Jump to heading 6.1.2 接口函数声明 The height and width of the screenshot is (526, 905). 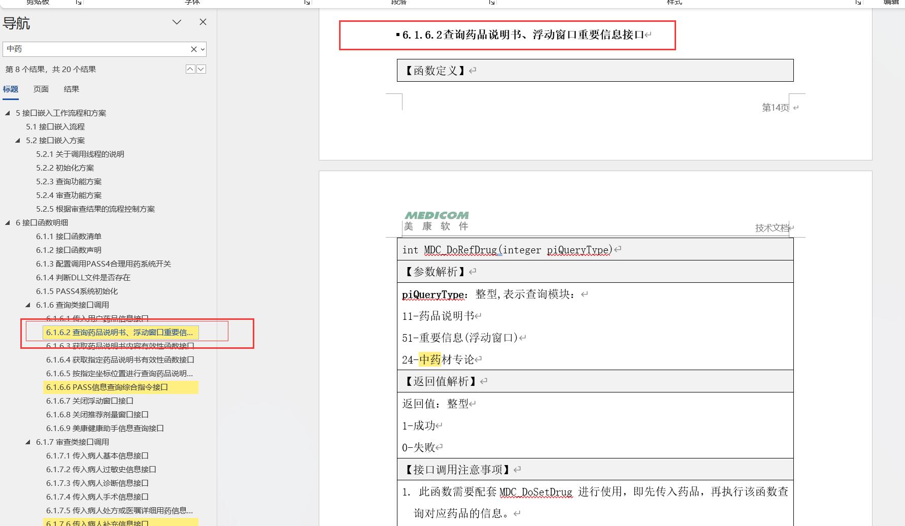tap(69, 250)
